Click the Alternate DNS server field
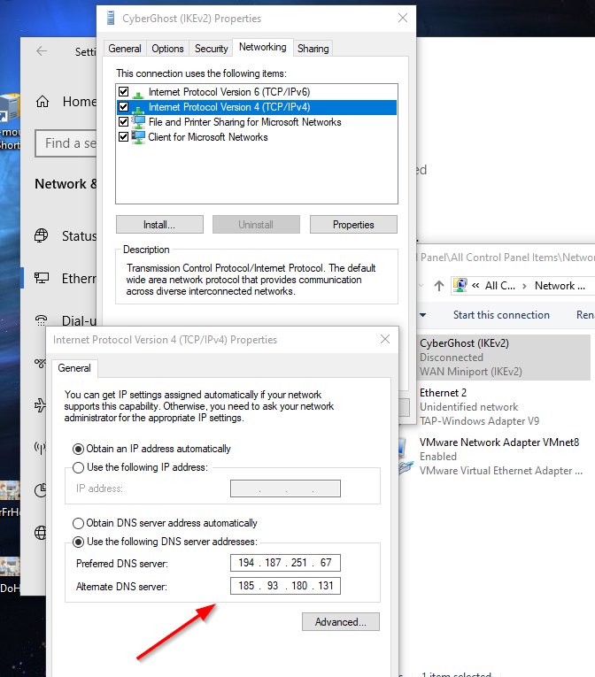Viewport: 595px width, 677px height. tap(285, 586)
